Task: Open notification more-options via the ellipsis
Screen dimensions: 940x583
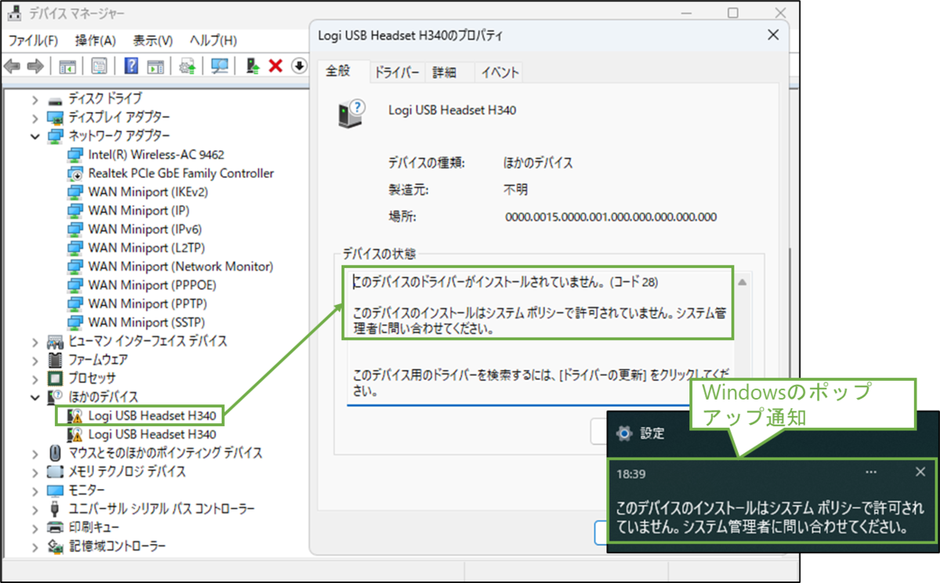Action: (871, 471)
